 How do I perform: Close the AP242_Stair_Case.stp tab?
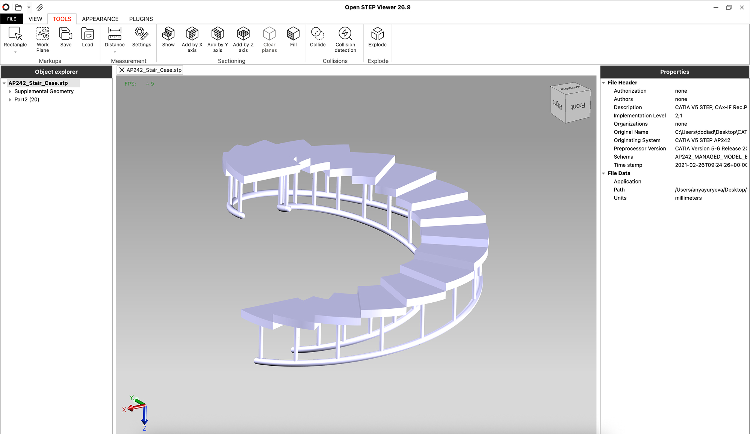pos(122,70)
